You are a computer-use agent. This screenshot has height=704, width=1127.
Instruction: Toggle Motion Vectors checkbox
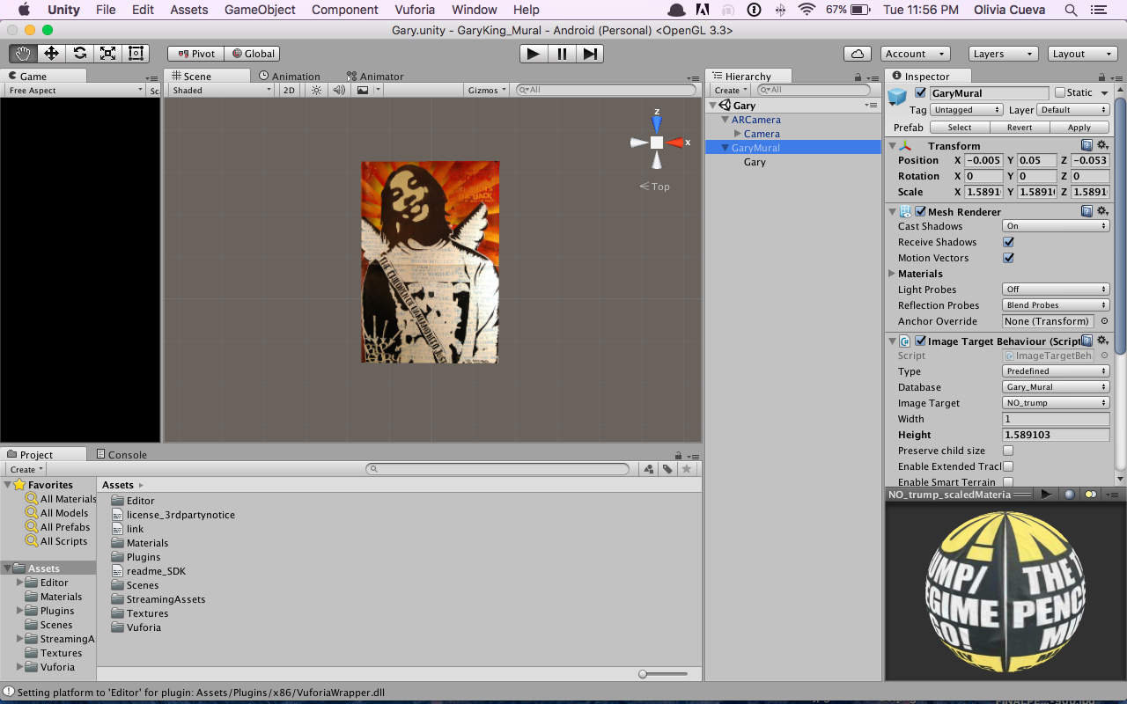pyautogui.click(x=1008, y=258)
